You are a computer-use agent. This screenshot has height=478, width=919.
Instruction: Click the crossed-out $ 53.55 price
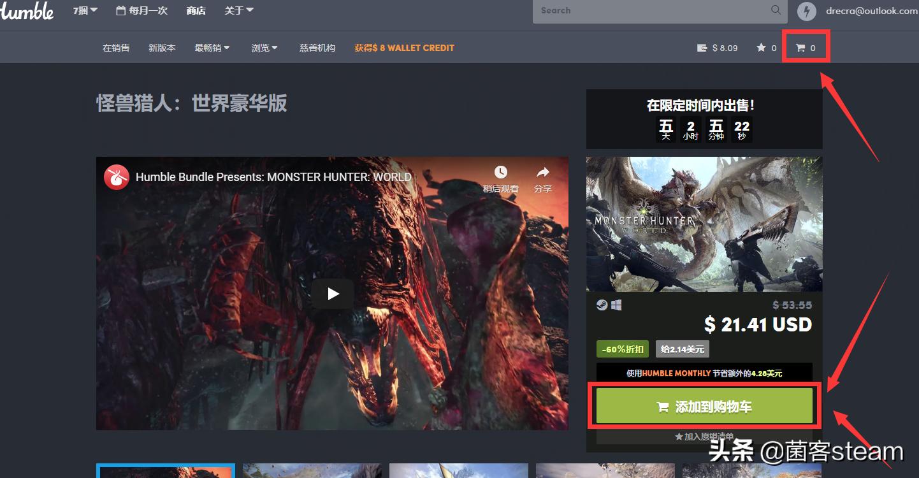click(x=792, y=305)
